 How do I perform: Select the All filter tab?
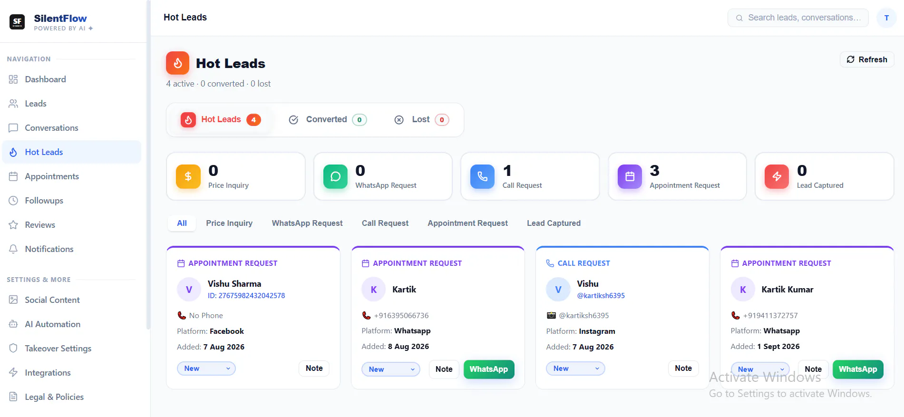(x=182, y=223)
